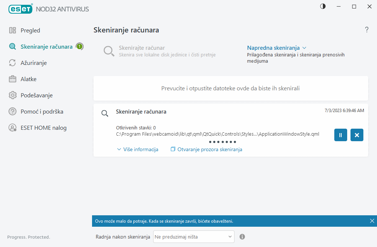Expand the Napredna skeniranja dropdown
The width and height of the screenshot is (377, 247).
[x=276, y=48]
